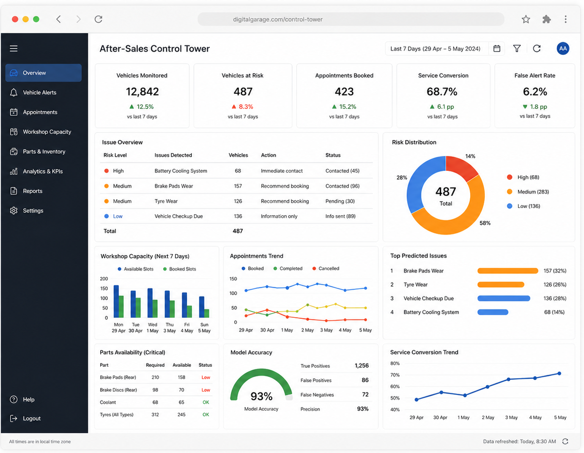Click the Contacted (96) status cell
584x453 pixels.
point(342,186)
